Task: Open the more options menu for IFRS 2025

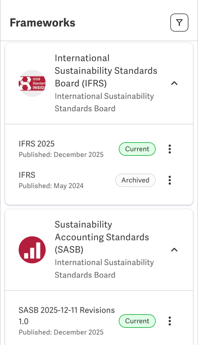Action: point(170,149)
